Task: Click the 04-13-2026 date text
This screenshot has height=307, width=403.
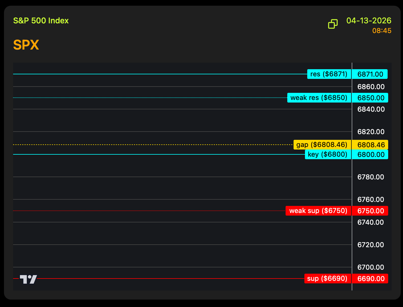Action: click(369, 21)
